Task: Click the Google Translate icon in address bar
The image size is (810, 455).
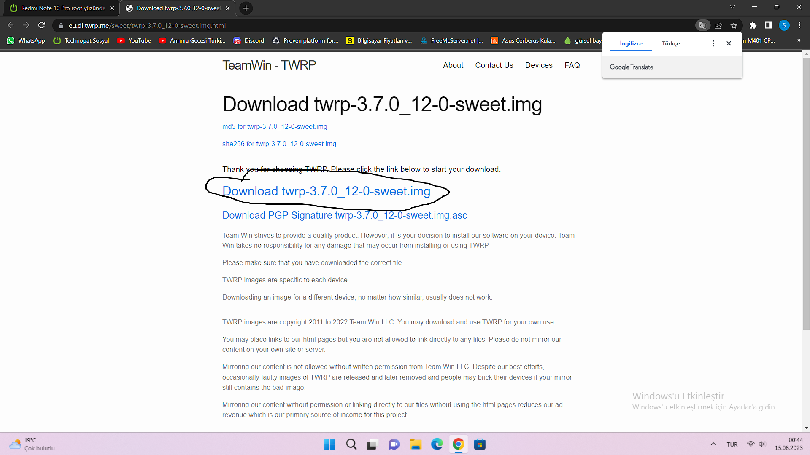Action: tap(702, 25)
